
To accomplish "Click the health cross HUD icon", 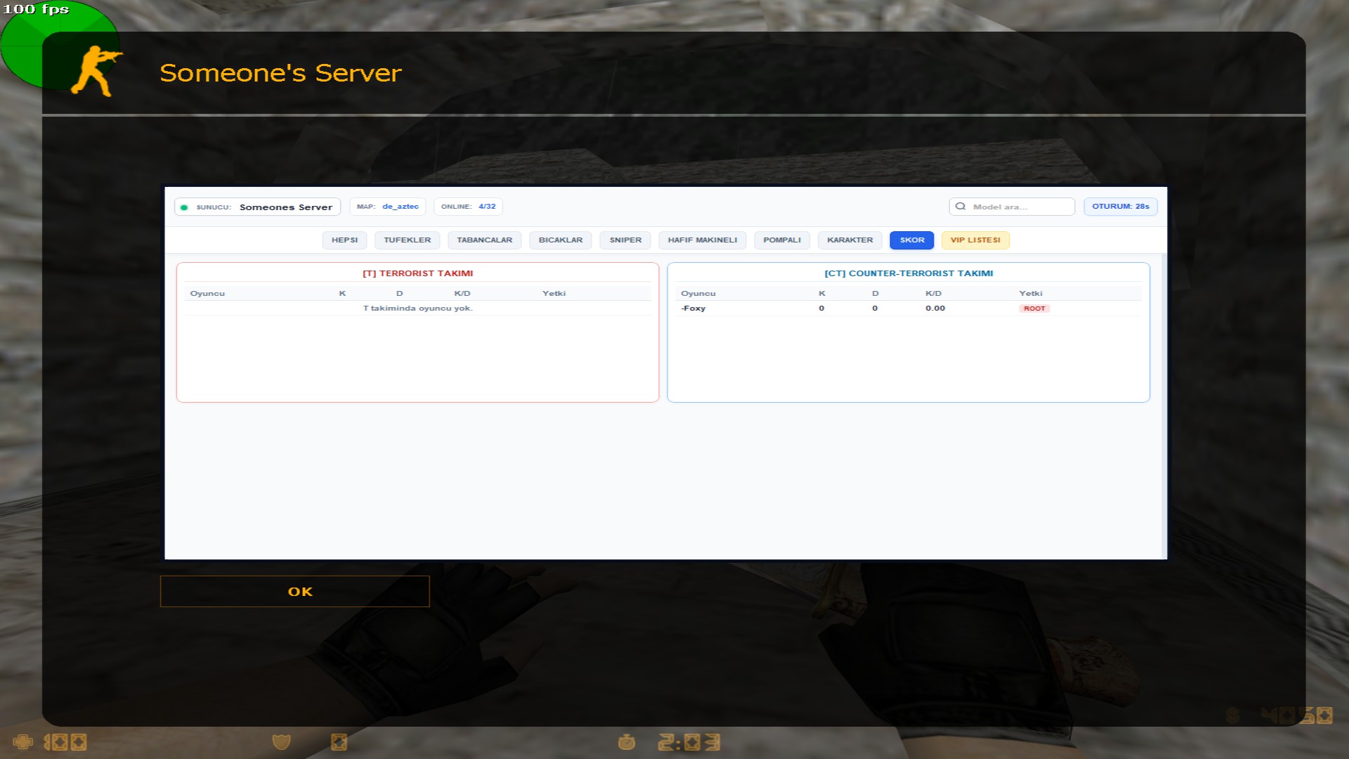I will [23, 742].
